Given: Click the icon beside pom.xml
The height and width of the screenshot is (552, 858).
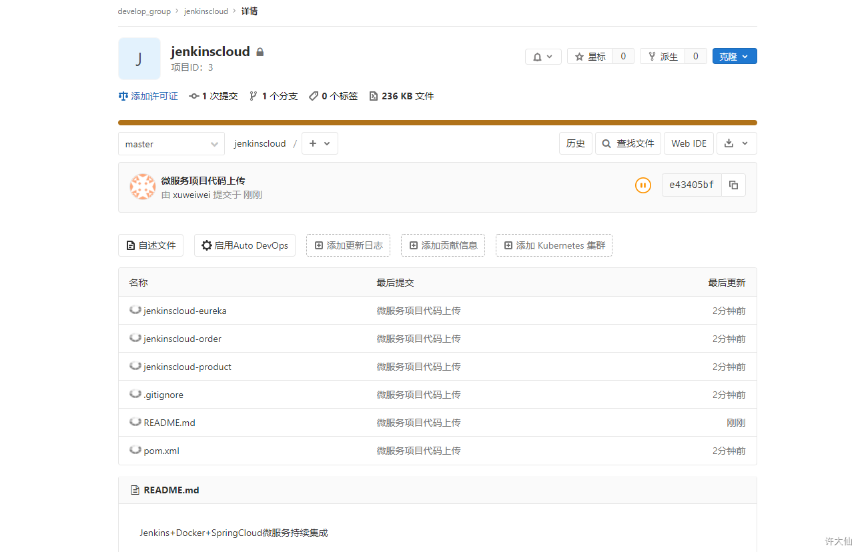Looking at the screenshot, I should pos(135,450).
